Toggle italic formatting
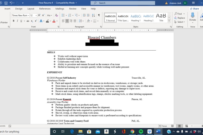The height and width of the screenshot is (135, 203). [17, 21]
